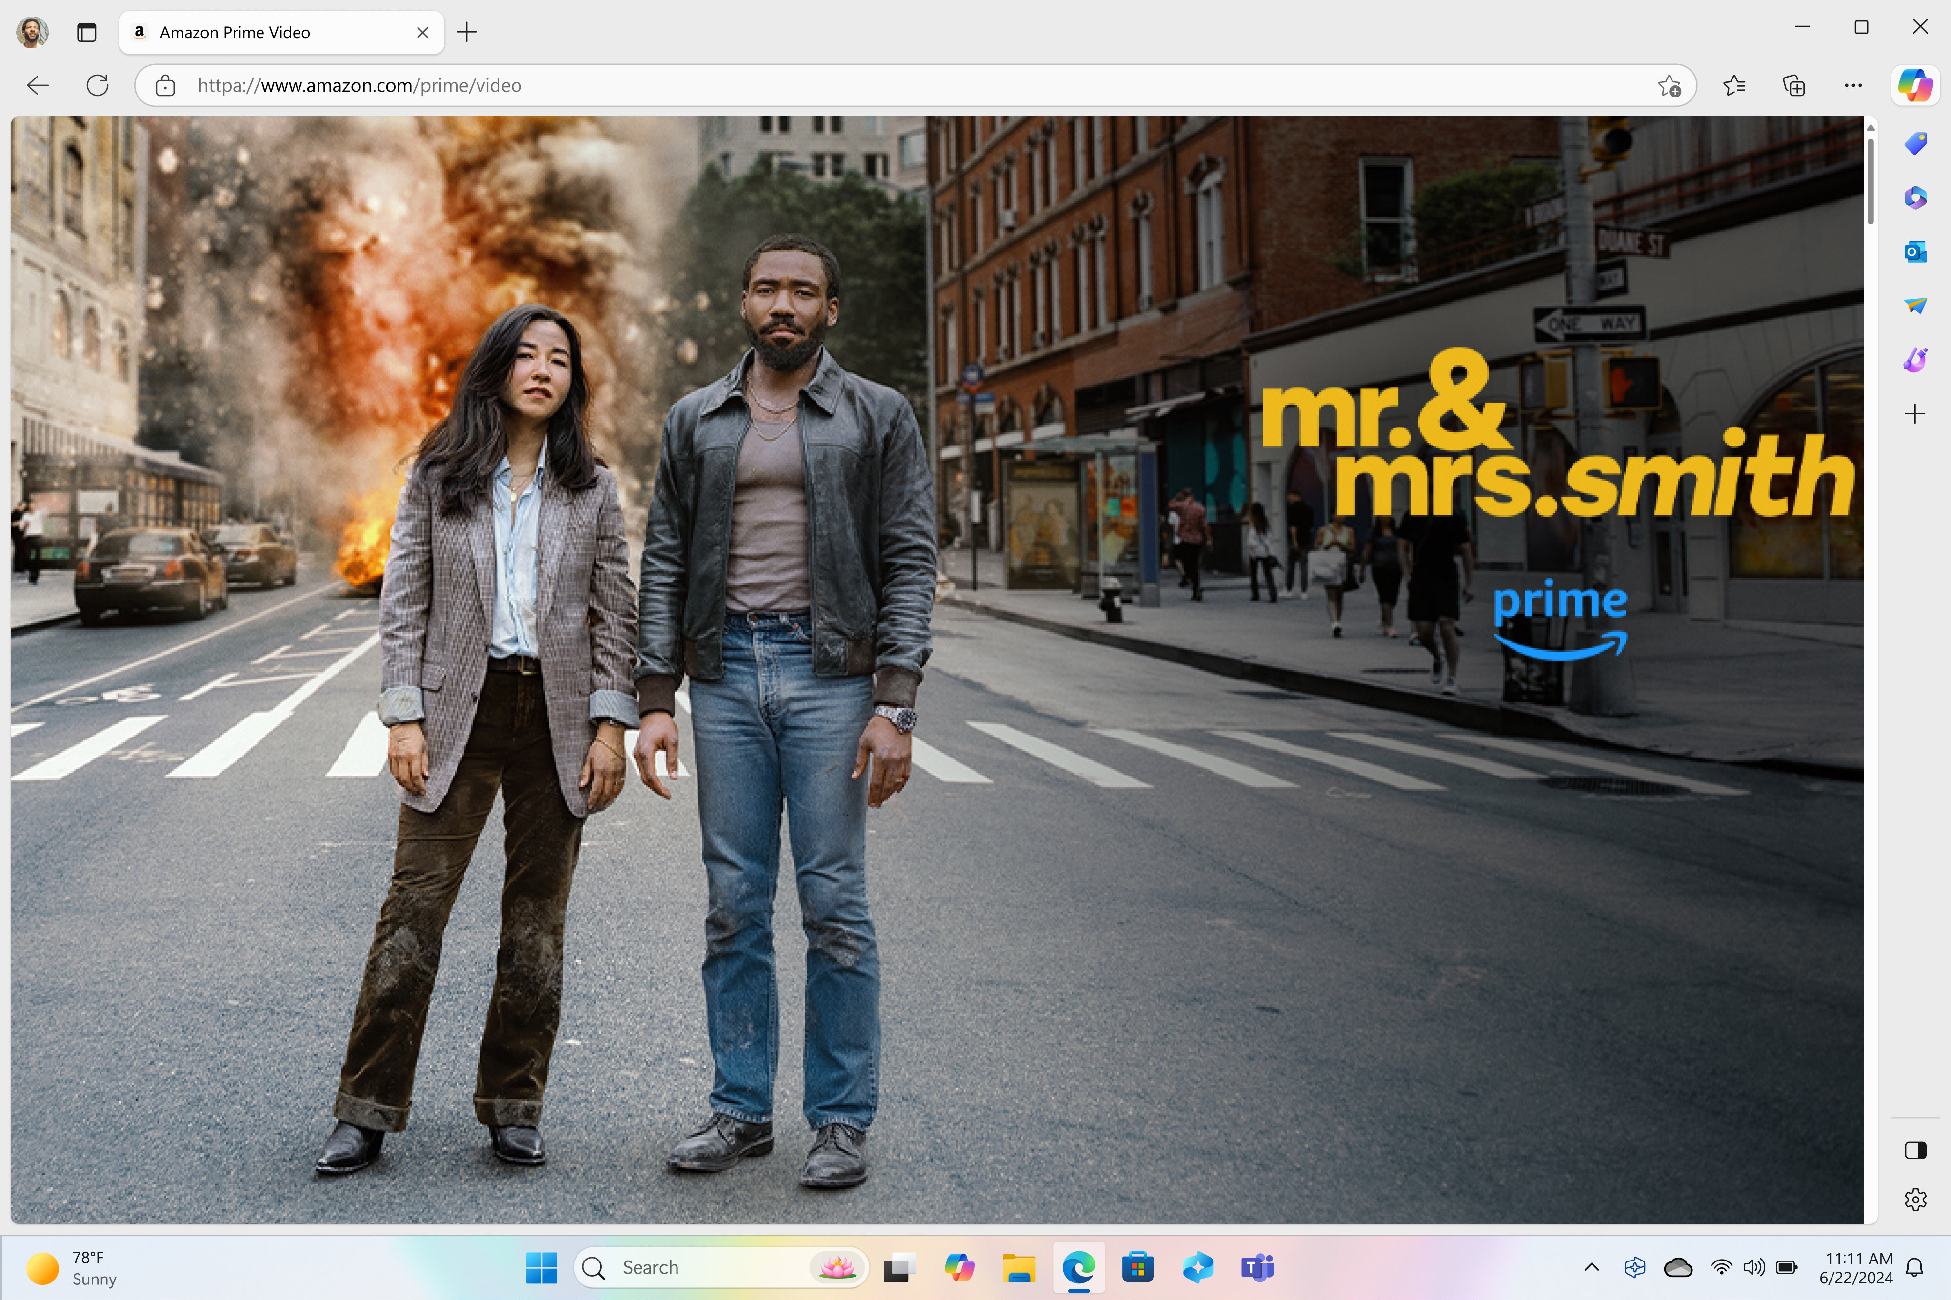Open the Collections panel
Image resolution: width=1951 pixels, height=1300 pixels.
[1793, 85]
